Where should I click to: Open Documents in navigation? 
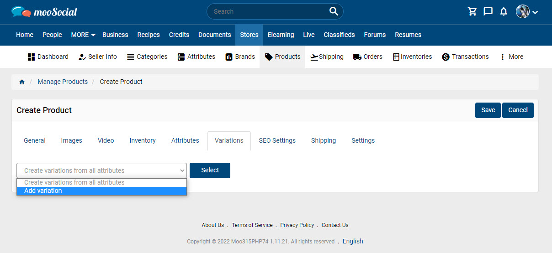point(215,35)
